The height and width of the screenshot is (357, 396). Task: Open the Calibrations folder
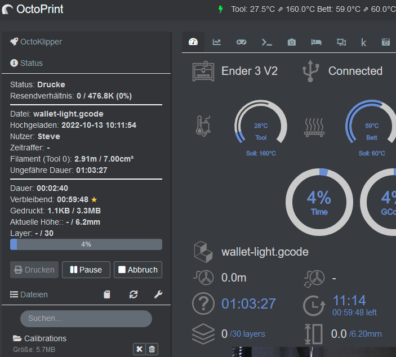point(39,338)
